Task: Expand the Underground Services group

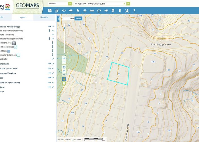Action: tap(53, 73)
